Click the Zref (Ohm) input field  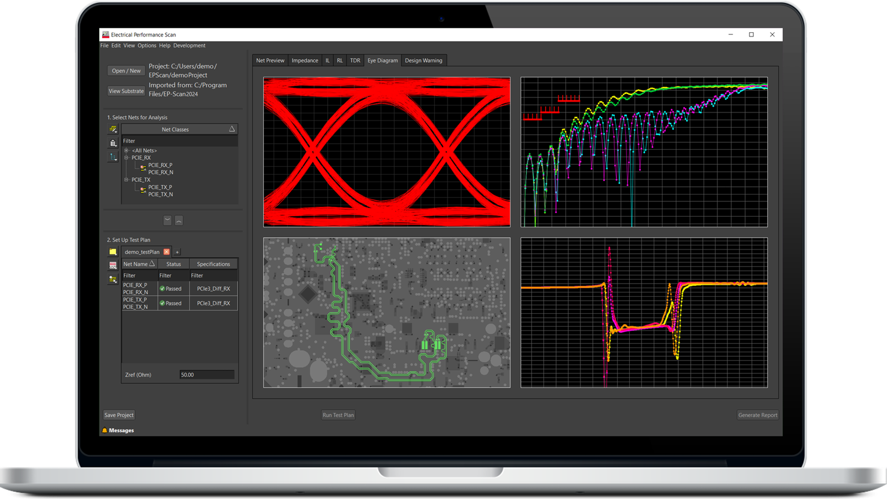(x=206, y=375)
